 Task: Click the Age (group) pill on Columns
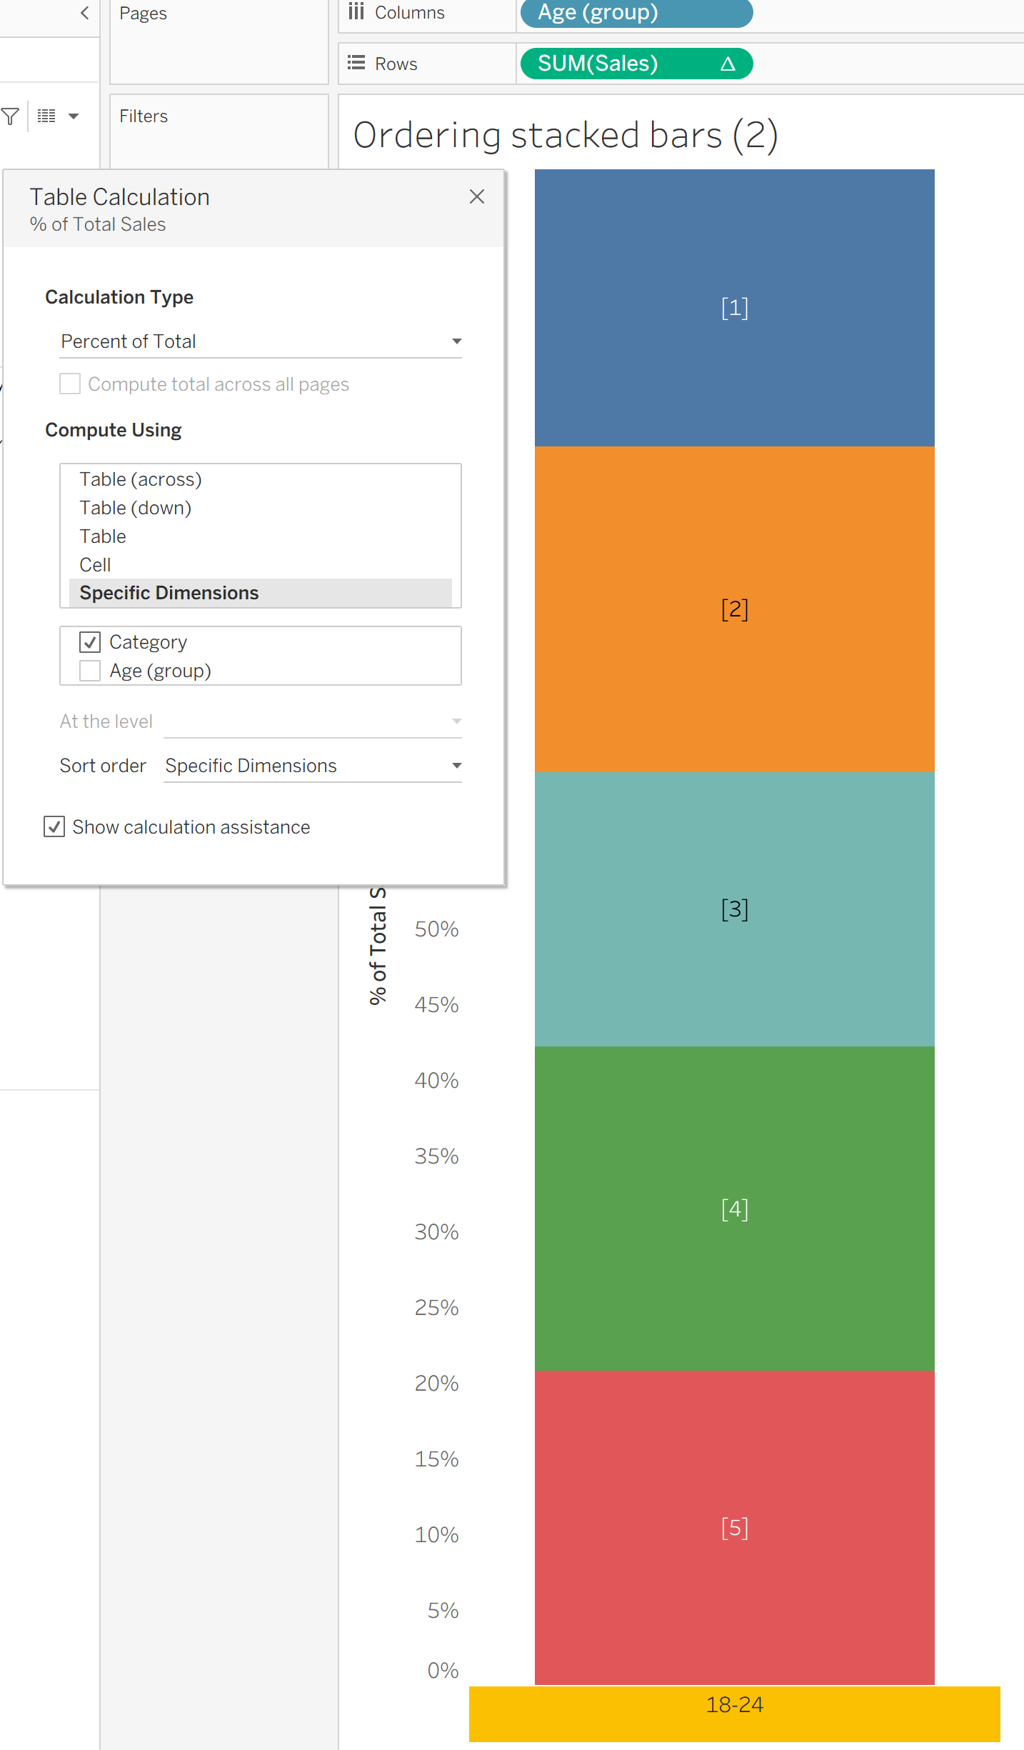636,13
